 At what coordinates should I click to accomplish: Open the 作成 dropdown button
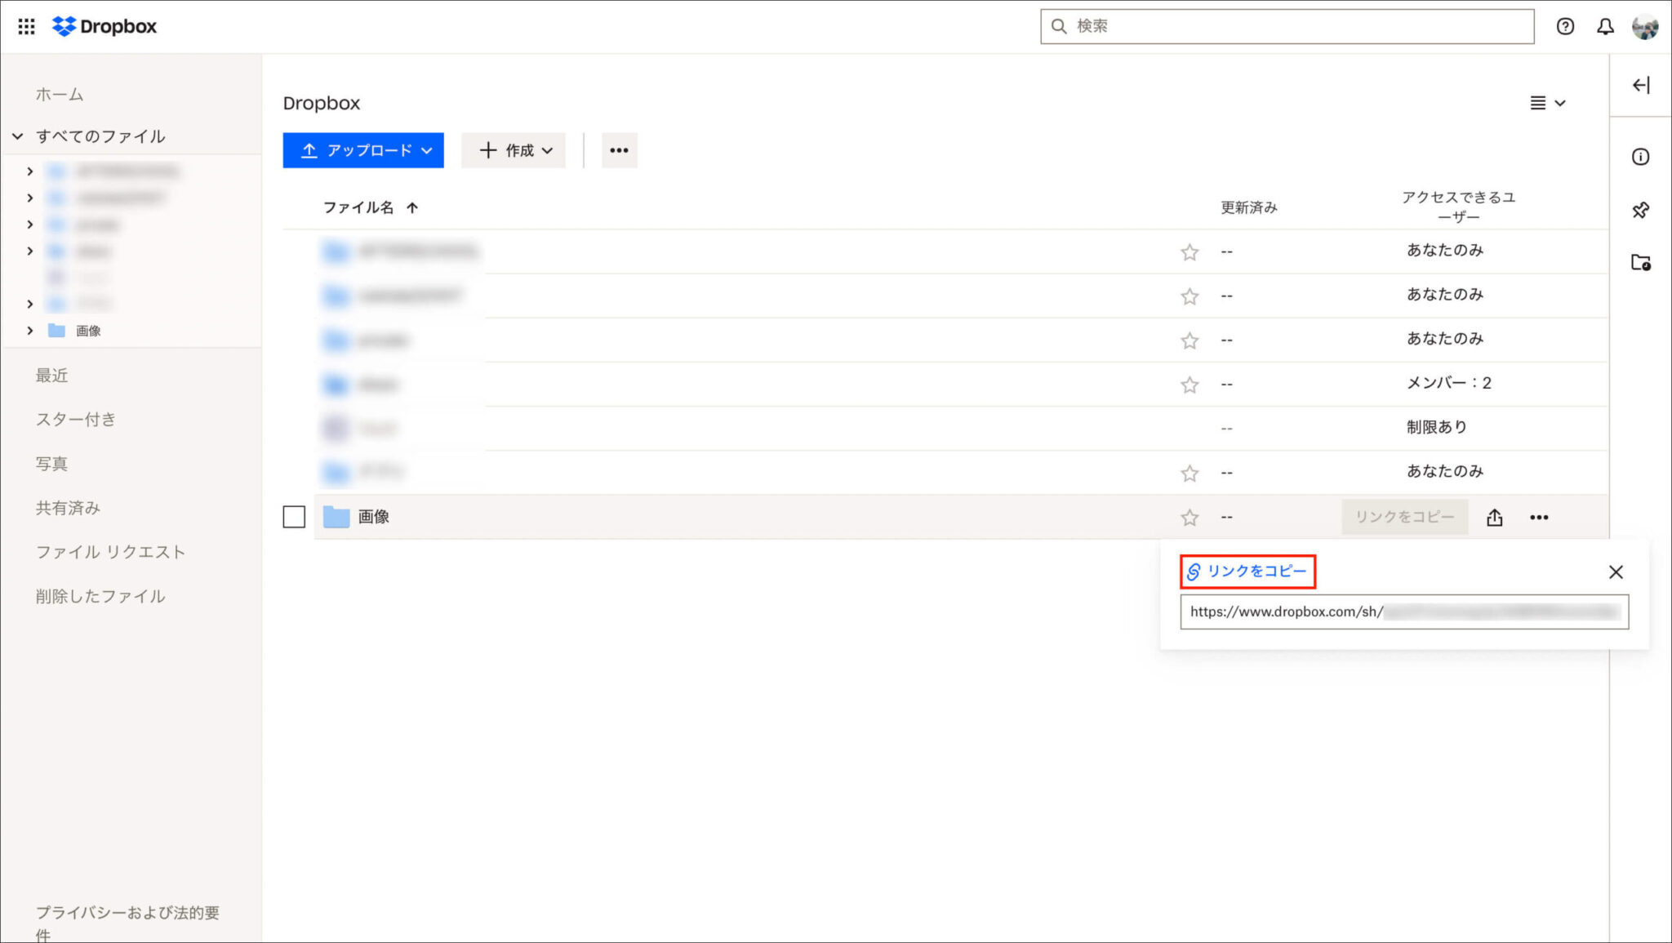514,150
